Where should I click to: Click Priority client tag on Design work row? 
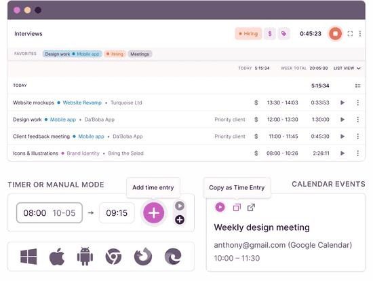229,119
